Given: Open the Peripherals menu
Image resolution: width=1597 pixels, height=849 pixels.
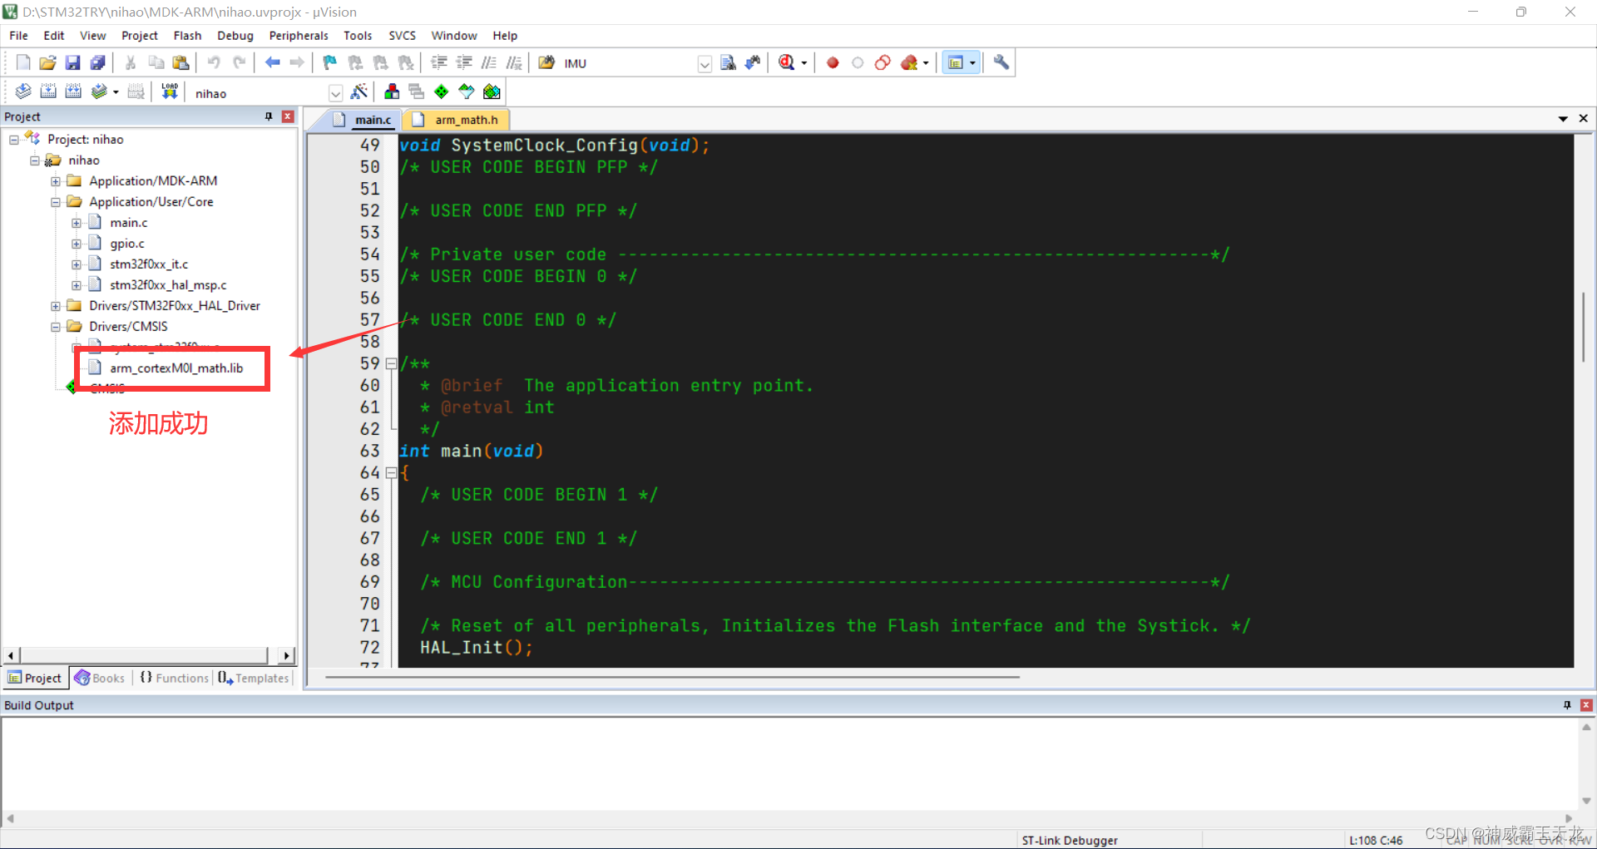Looking at the screenshot, I should pos(299,35).
